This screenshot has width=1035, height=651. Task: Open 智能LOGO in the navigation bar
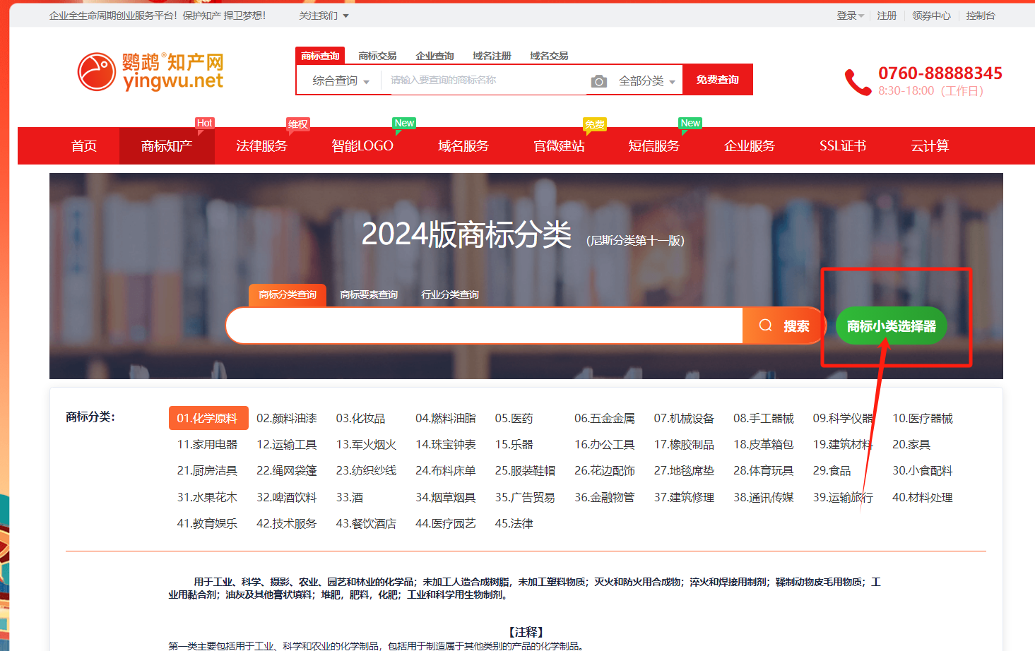(362, 146)
